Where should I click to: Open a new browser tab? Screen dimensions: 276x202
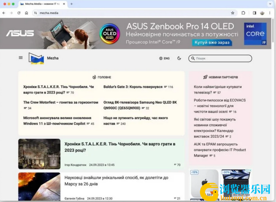click(x=72, y=4)
